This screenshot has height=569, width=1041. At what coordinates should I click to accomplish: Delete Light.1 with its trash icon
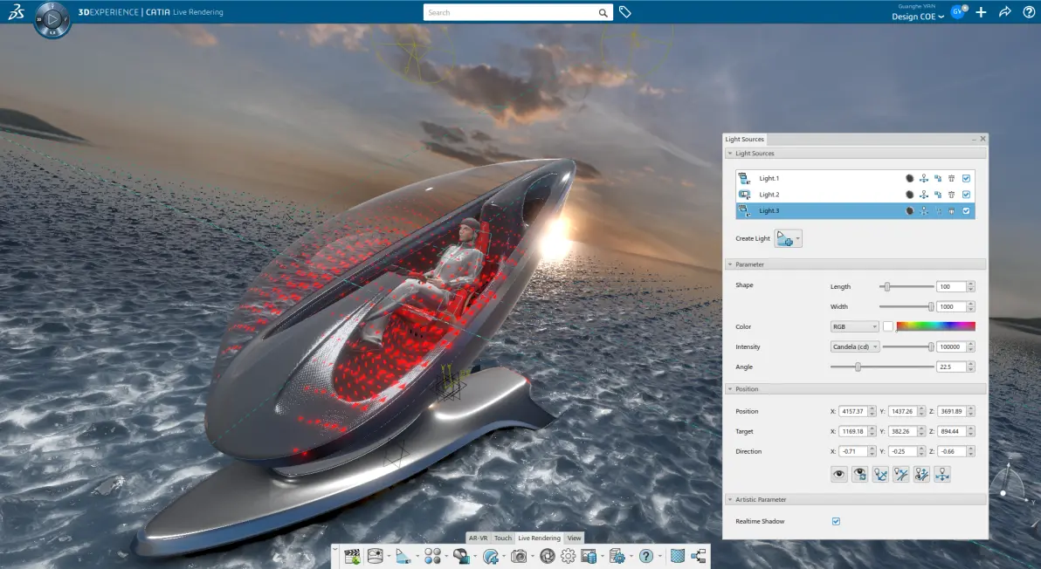coord(951,178)
